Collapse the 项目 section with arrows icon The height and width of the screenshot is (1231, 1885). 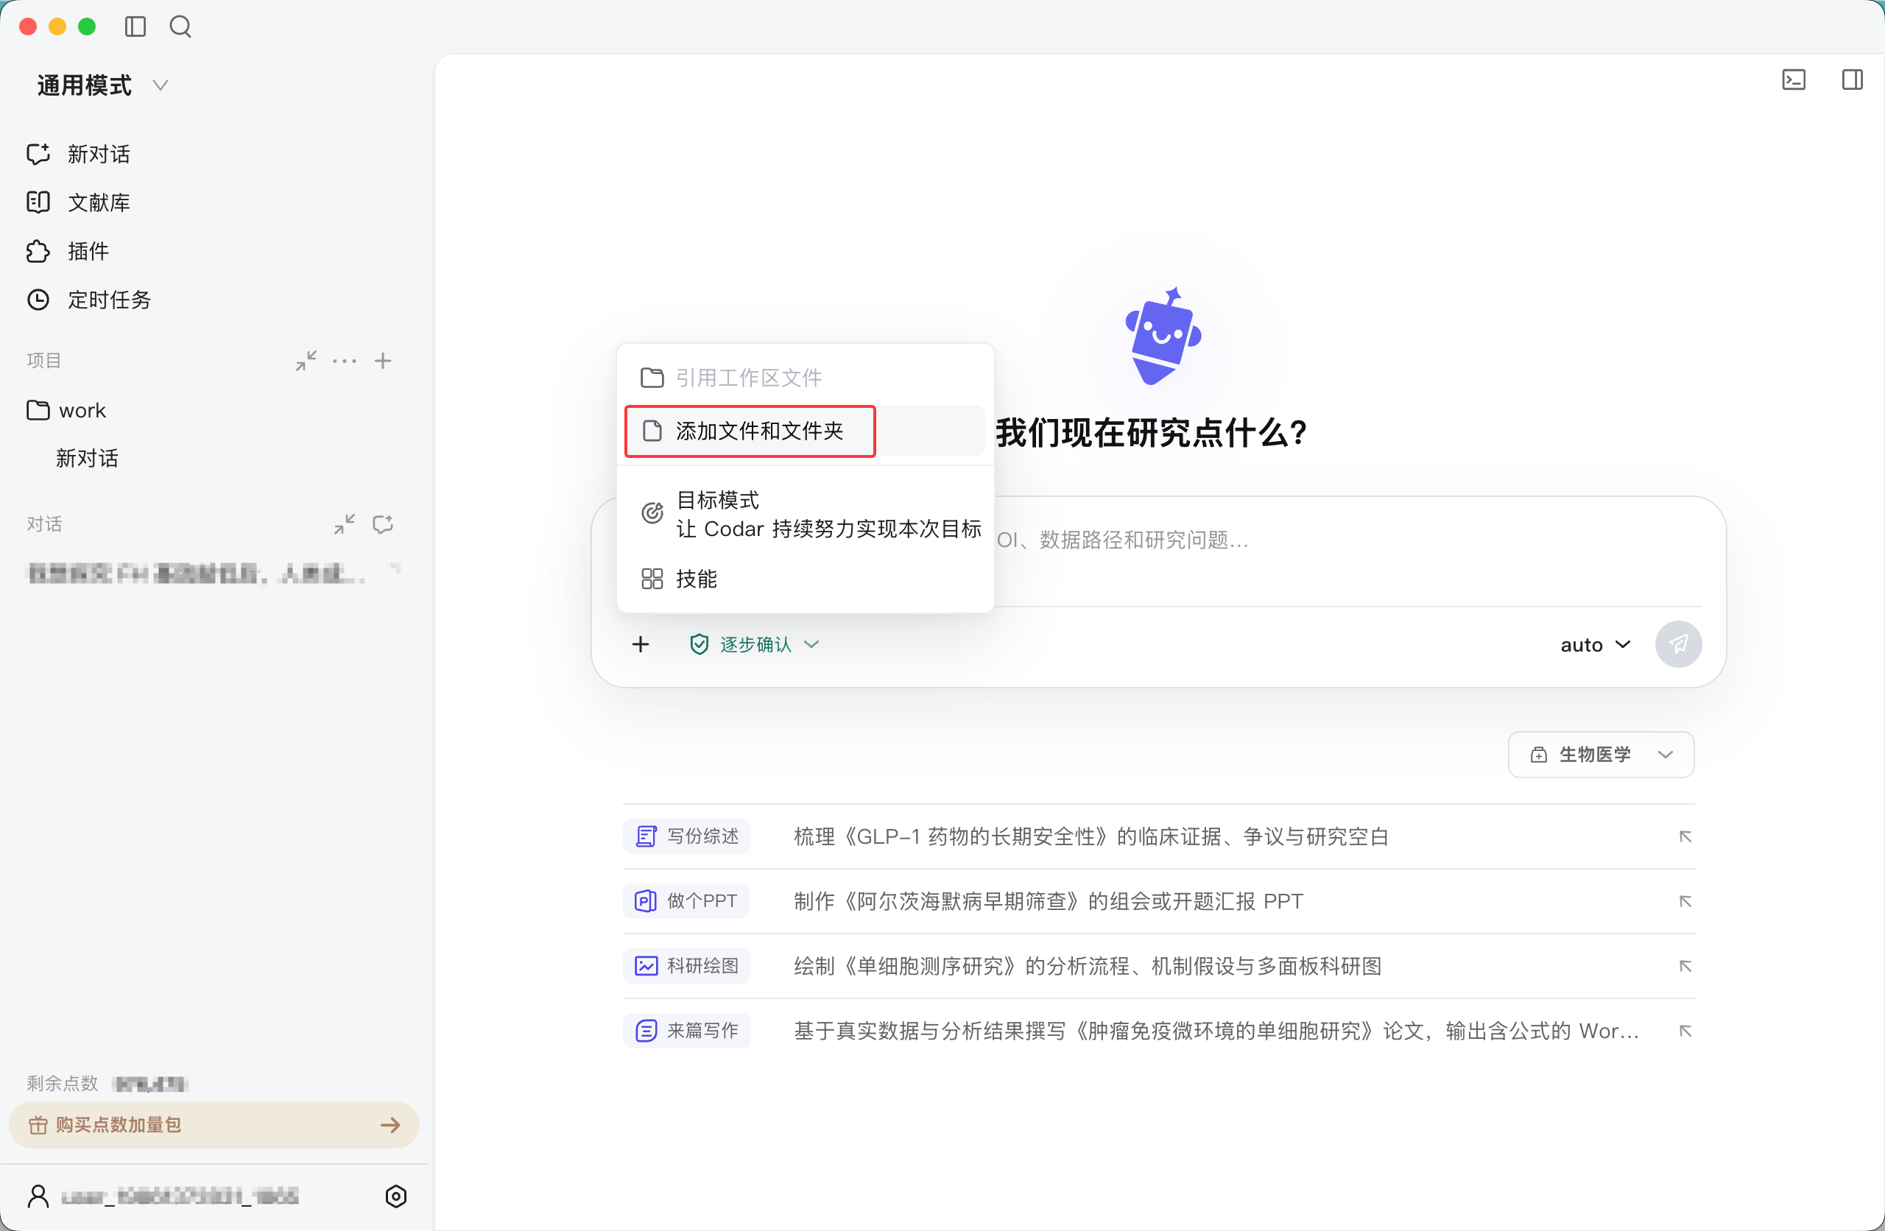point(306,361)
